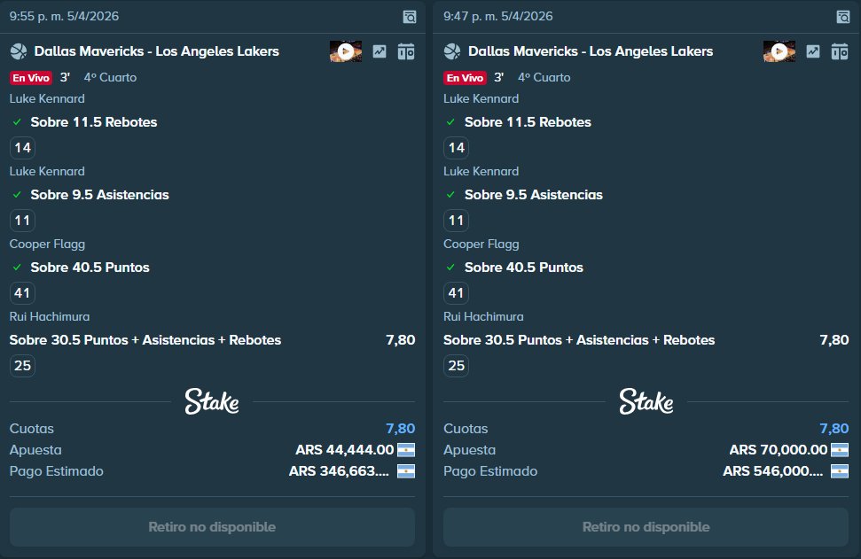Screen dimensions: 861x559
Task: Click En Vivo badge on 9:47 p. m. slip
Action: coord(465,78)
